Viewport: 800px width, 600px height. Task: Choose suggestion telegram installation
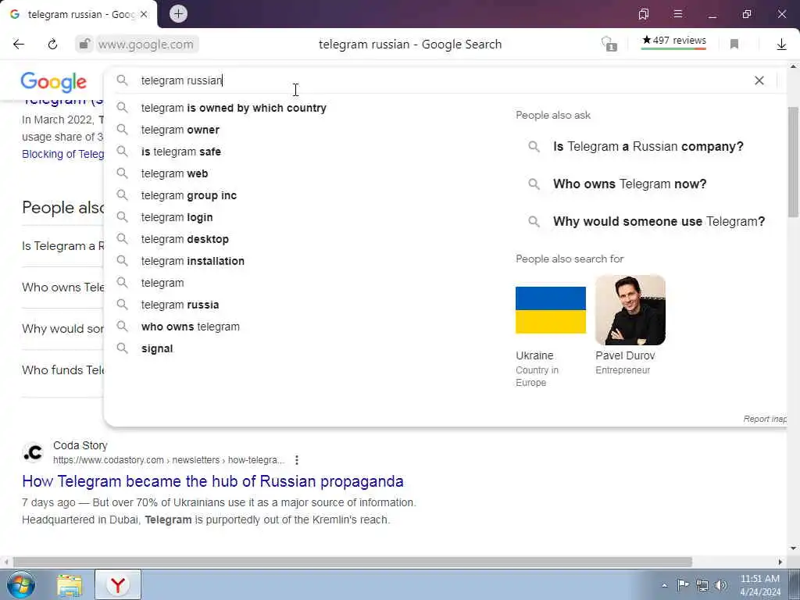(x=193, y=261)
